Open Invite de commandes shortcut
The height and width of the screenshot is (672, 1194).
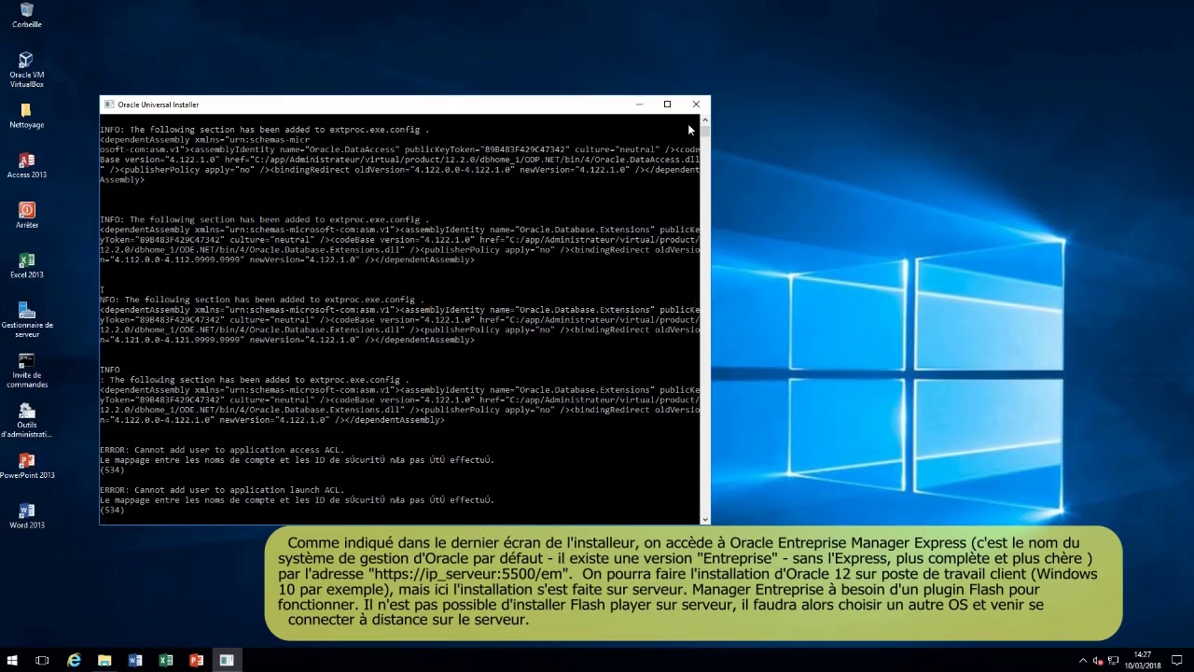tap(27, 371)
